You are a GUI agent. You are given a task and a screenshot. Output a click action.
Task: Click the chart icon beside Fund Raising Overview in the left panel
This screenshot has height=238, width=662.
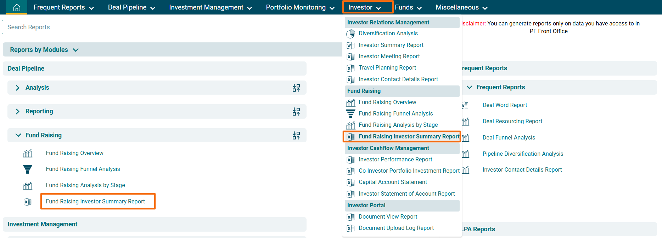pos(28,154)
